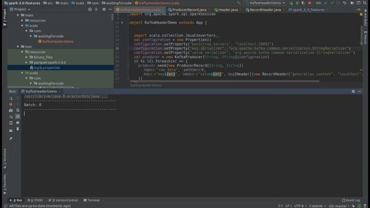370x208 pixels.
Task: Toggle the 1: Project side tab
Action: coord(5,17)
